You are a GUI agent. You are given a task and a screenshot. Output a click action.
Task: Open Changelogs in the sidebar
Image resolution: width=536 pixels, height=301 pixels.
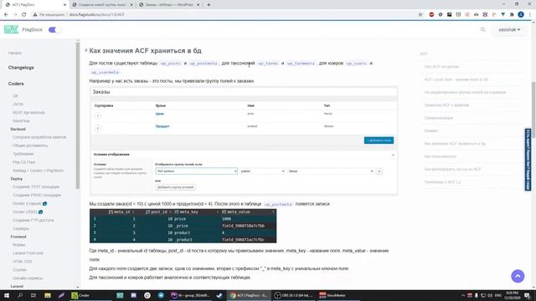[21, 68]
